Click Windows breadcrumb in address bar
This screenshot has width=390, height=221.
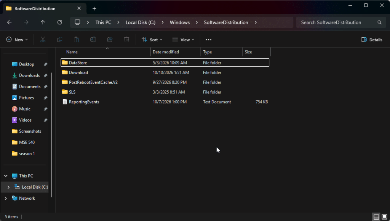click(180, 22)
